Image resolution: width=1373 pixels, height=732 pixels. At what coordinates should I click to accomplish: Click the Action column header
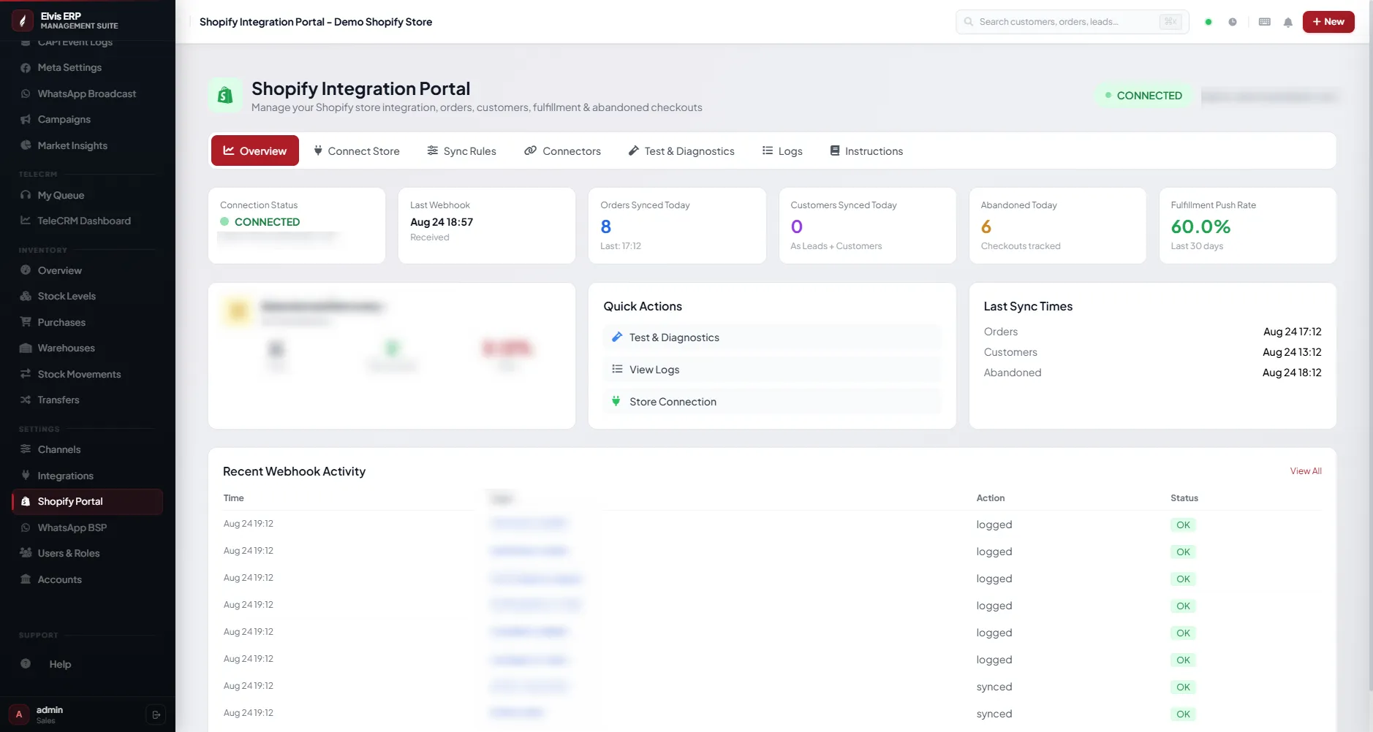[x=991, y=498]
